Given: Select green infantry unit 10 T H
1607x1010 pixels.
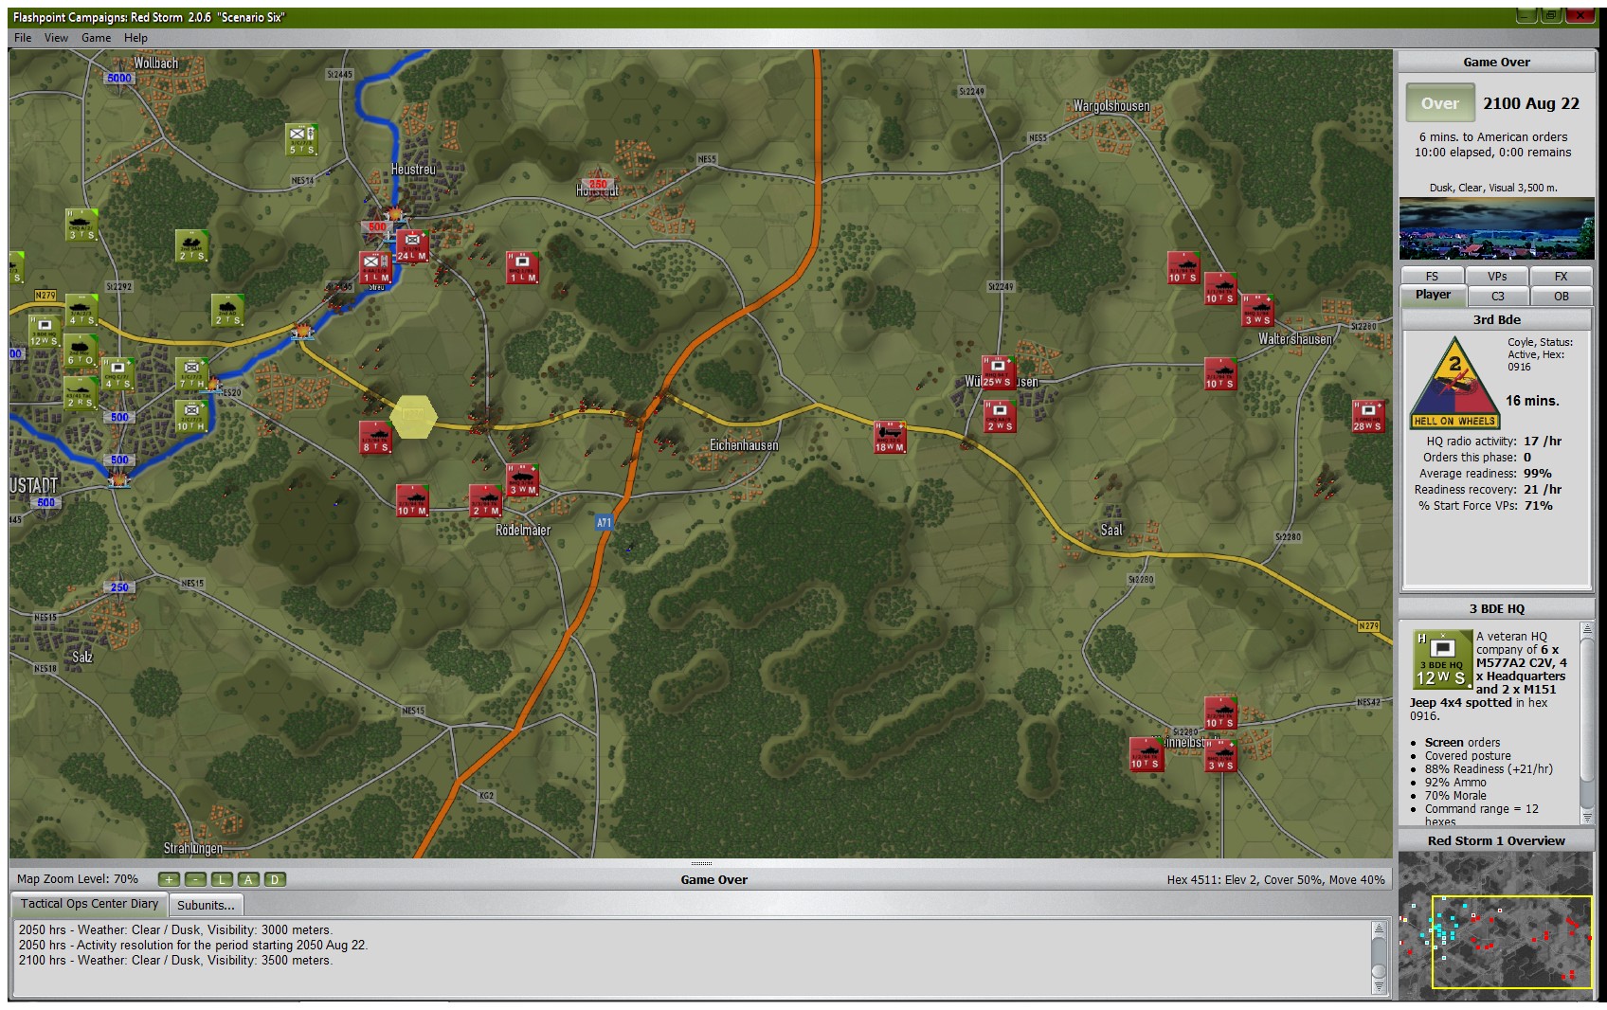Looking at the screenshot, I should click(191, 416).
